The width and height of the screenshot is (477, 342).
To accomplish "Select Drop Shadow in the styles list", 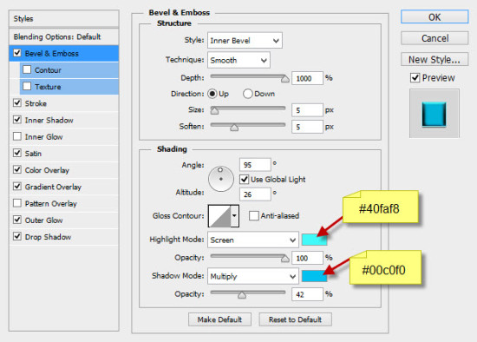I will 48,237.
